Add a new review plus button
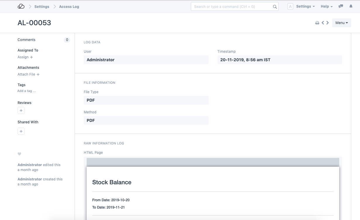This screenshot has height=220, width=360. coord(21,111)
